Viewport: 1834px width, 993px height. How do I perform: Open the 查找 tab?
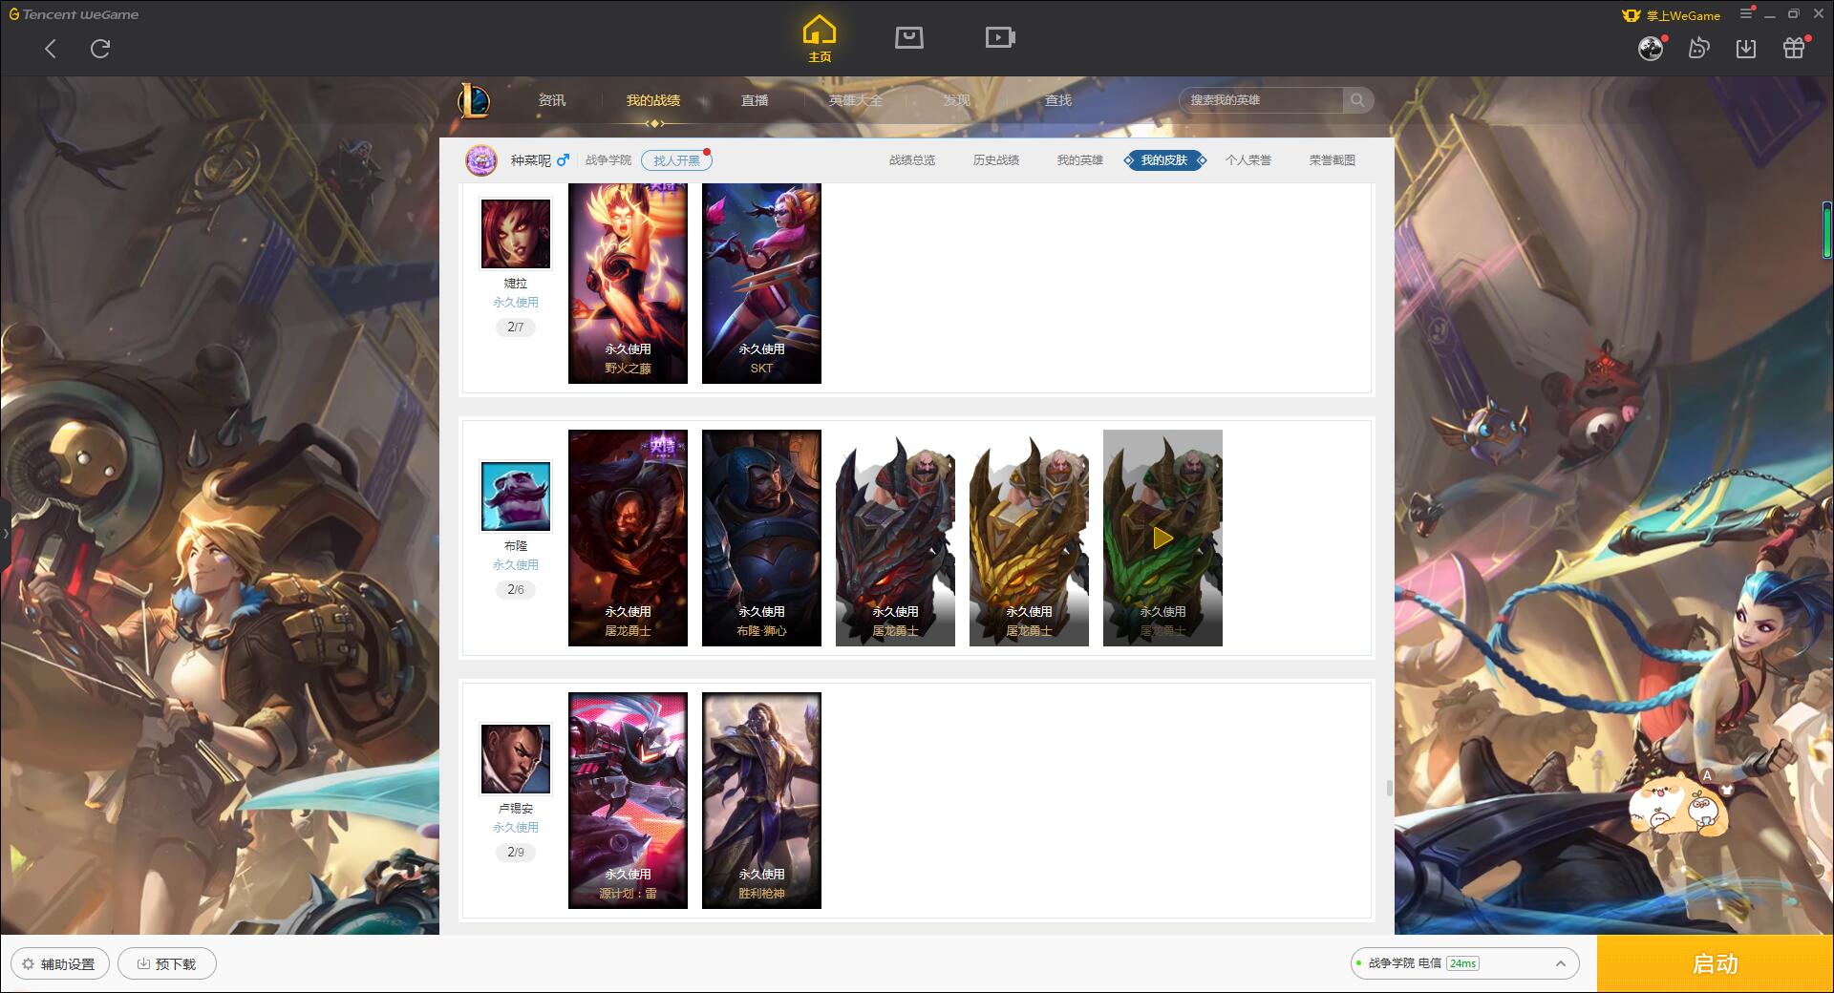[x=1058, y=100]
